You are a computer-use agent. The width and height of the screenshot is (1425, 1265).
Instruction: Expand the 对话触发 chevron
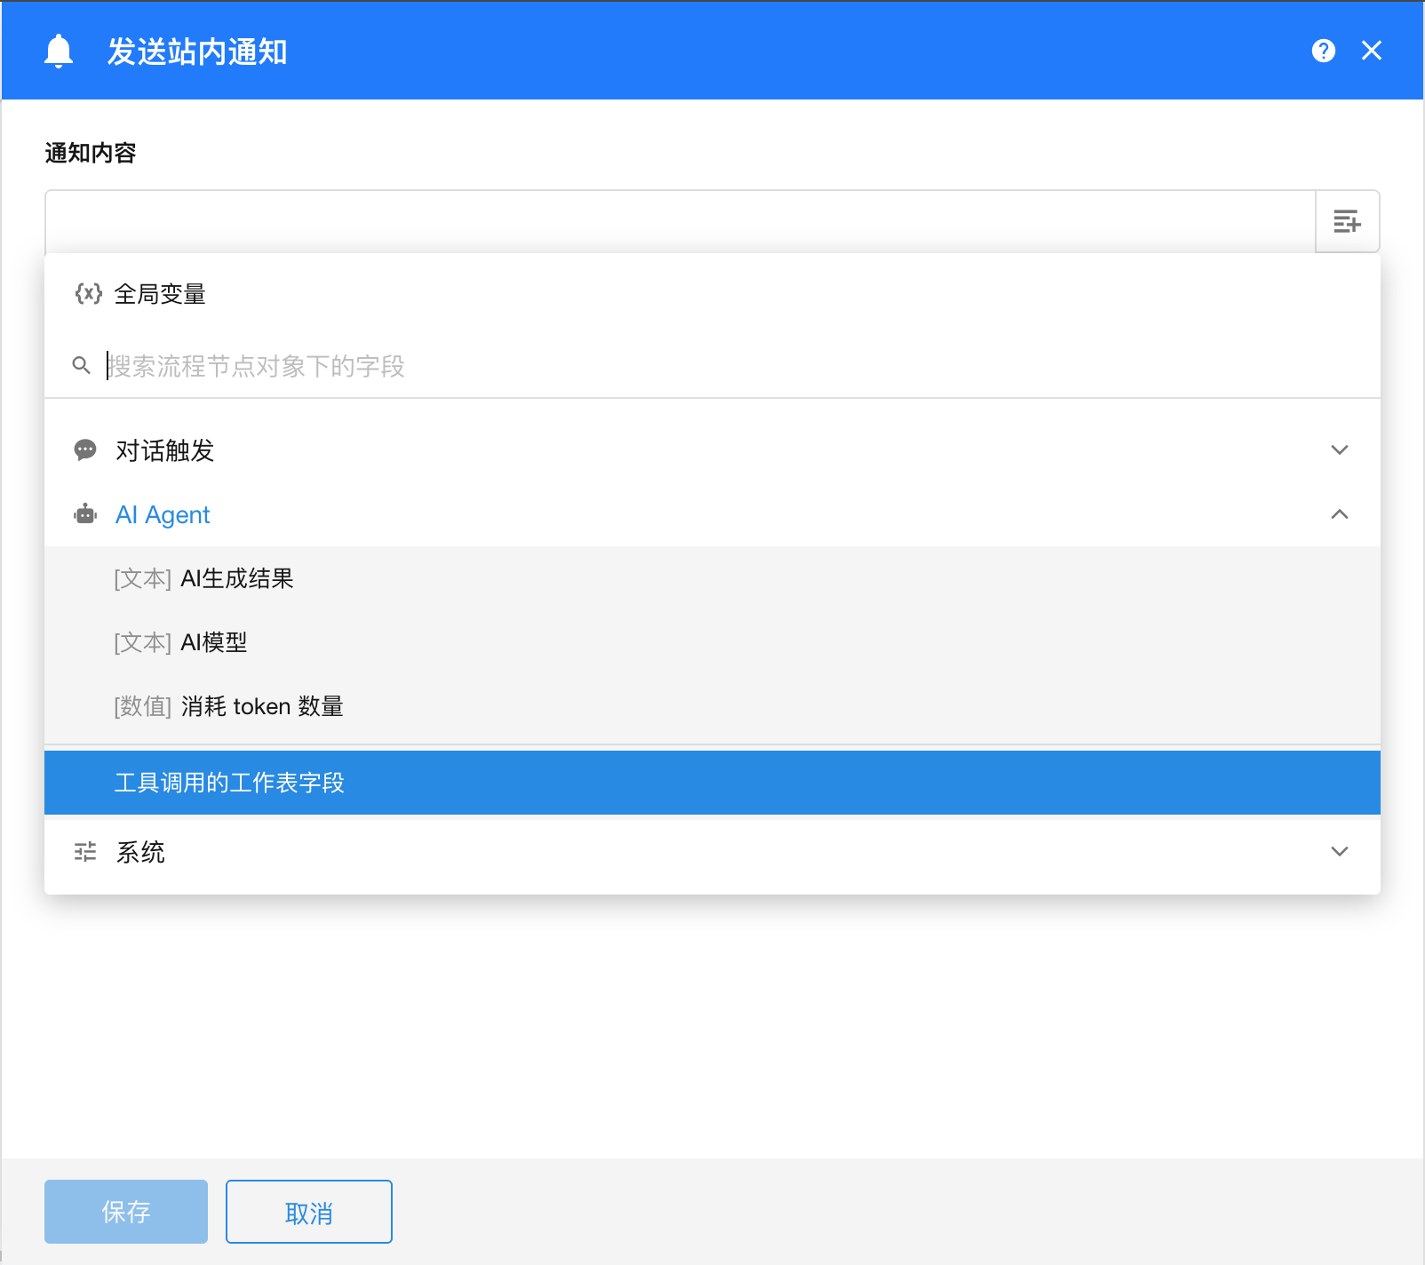click(x=1339, y=450)
